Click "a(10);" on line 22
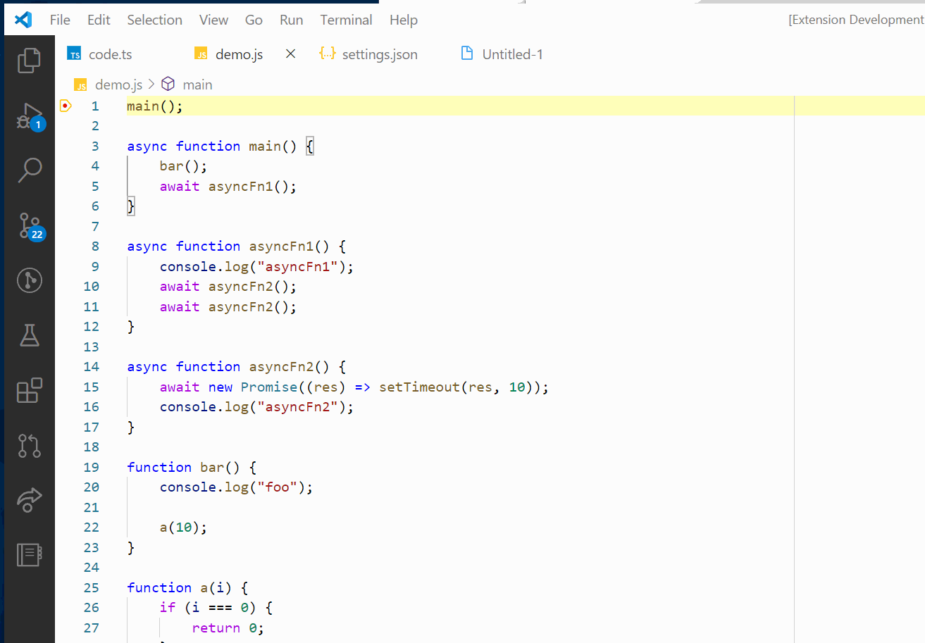Screen dimensions: 925x643 tap(184, 527)
